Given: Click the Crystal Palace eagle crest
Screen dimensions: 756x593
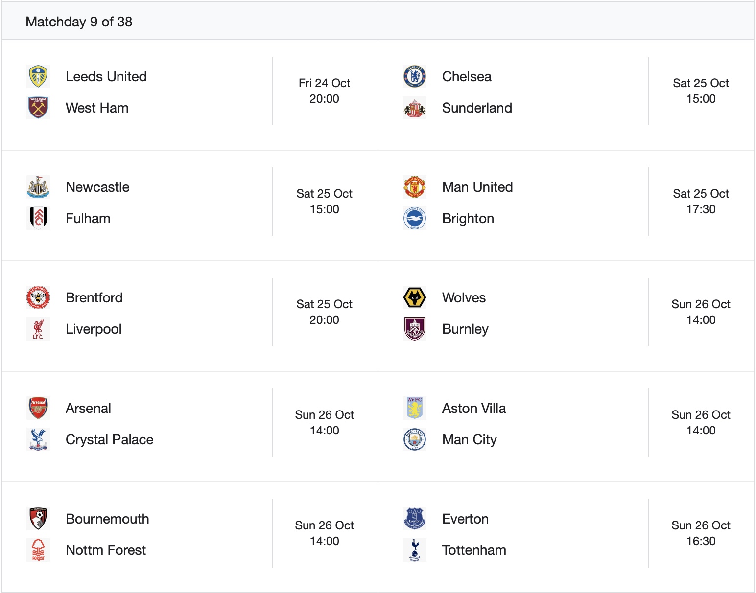Looking at the screenshot, I should coord(38,439).
